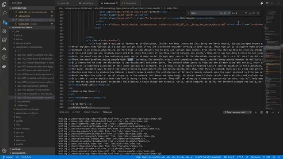This screenshot has width=283, height=159.
Task: Expand the NPM Scripts section
Action: (32, 153)
